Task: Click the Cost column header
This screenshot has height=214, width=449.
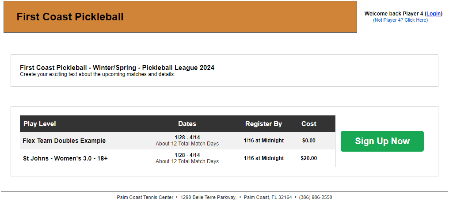Action: point(309,124)
